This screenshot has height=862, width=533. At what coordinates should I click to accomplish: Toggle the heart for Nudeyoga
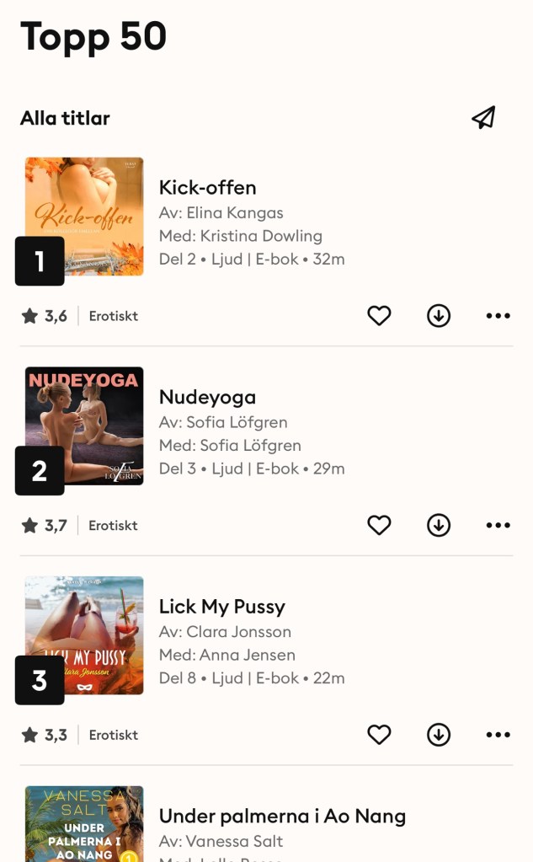tap(379, 525)
